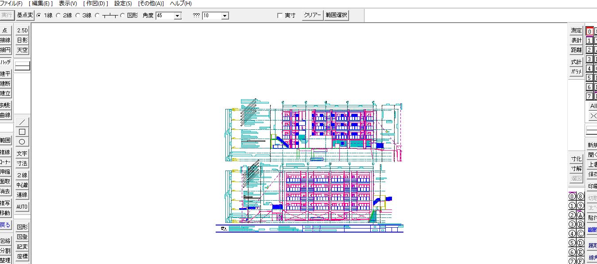Select the 2線 radio button
Screen dimensions: 597x264
(58, 16)
